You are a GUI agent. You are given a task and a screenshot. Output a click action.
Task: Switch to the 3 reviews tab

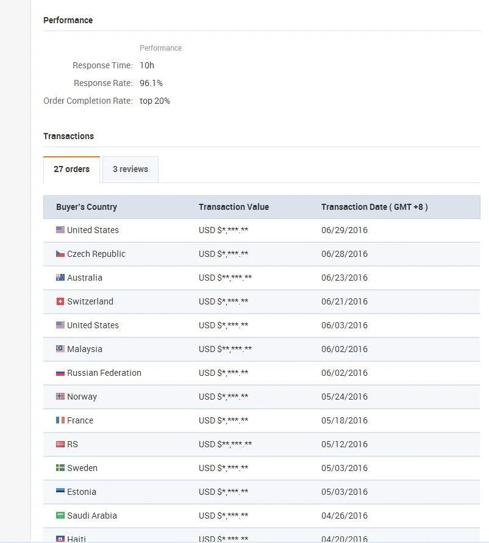click(130, 170)
